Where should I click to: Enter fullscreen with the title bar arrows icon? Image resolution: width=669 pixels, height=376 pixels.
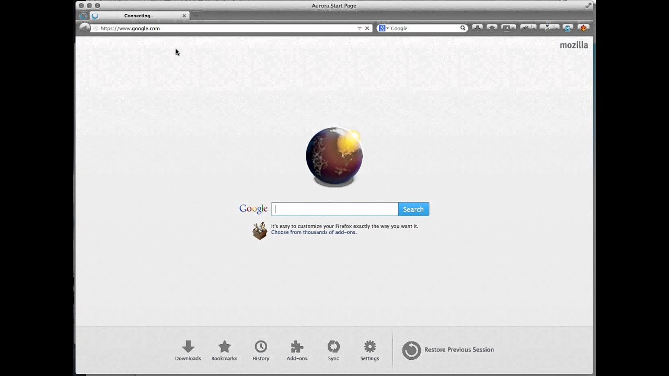[x=588, y=5]
